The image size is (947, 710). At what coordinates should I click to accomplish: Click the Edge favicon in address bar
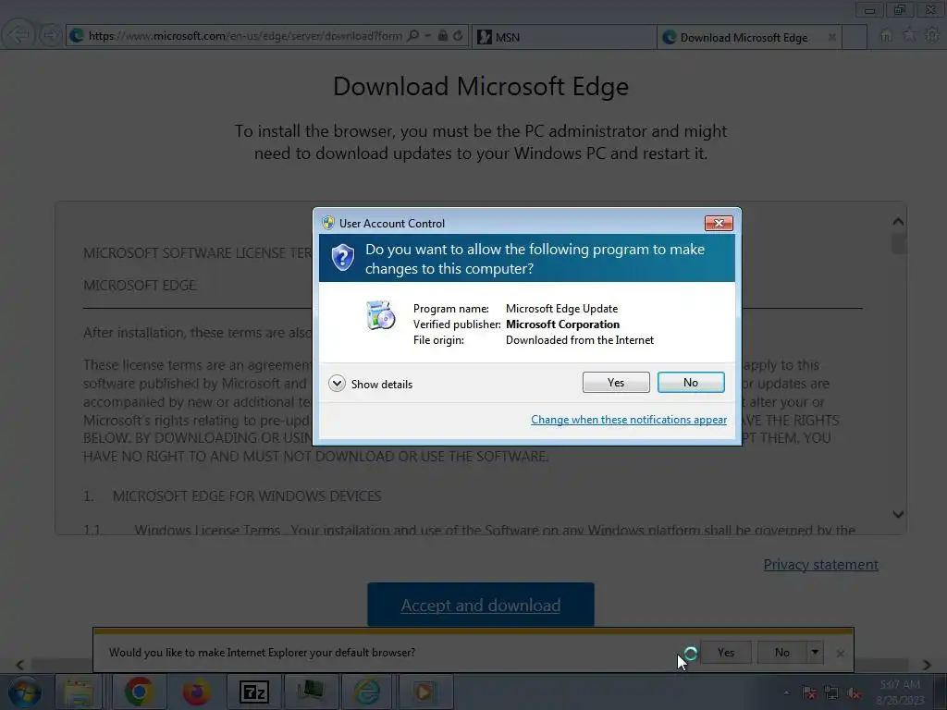tap(77, 36)
